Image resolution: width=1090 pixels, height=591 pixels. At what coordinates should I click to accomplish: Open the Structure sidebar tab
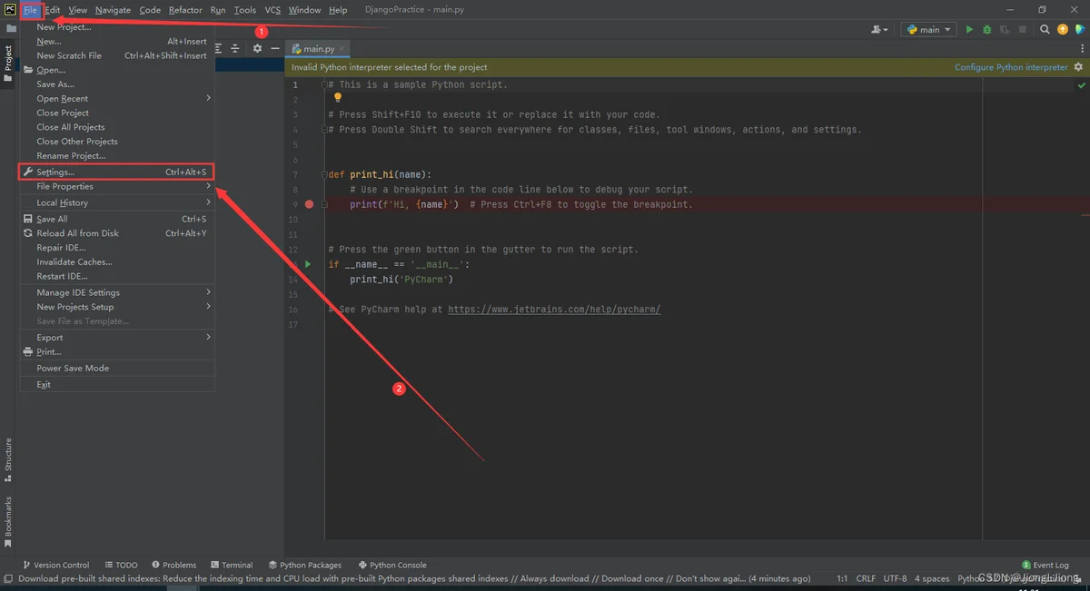[8, 459]
